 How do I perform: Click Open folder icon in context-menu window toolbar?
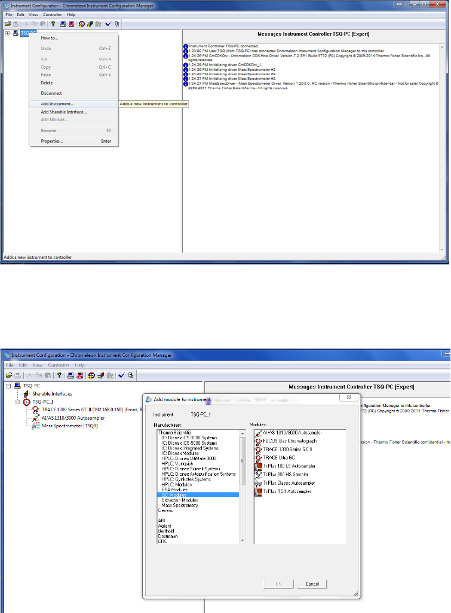(7, 24)
